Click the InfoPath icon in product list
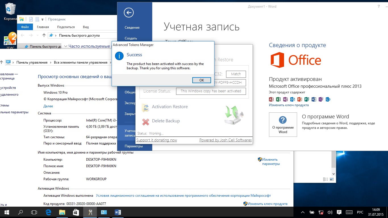Viewport: 388px width, 218px height. pyautogui.click(x=321, y=99)
